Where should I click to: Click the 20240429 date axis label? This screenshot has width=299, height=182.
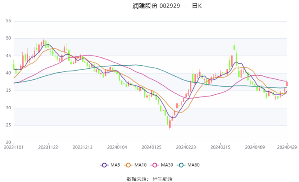pos(287,147)
